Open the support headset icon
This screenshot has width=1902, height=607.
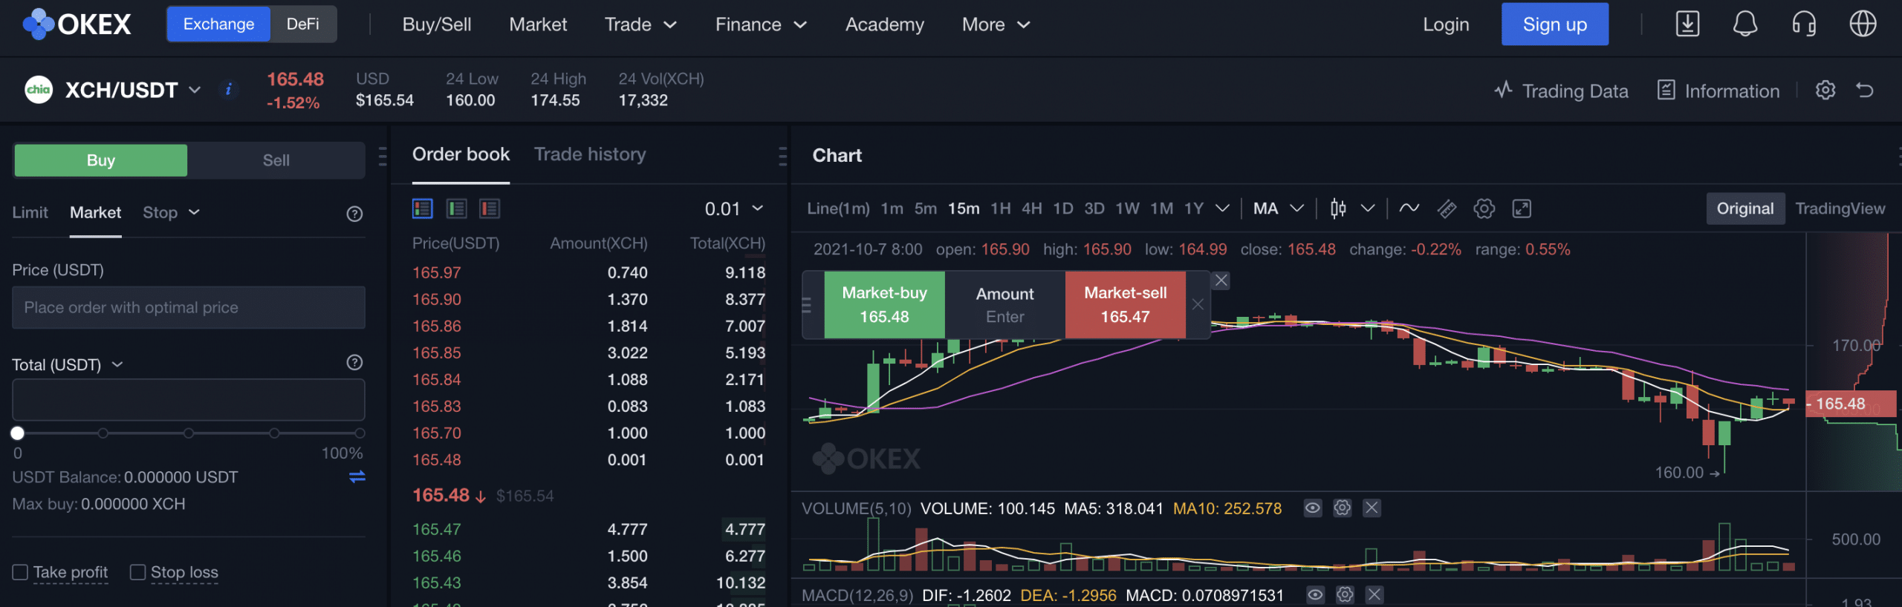point(1804,24)
